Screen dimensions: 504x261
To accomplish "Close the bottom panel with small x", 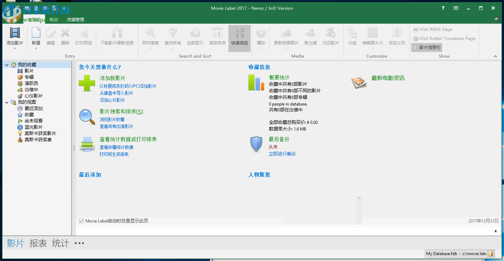I will (496, 231).
